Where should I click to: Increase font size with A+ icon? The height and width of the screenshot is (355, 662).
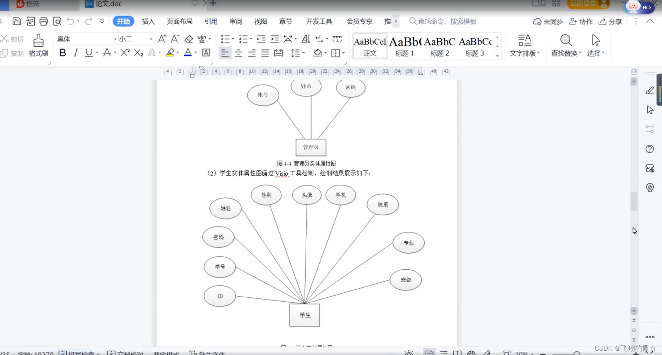[162, 39]
